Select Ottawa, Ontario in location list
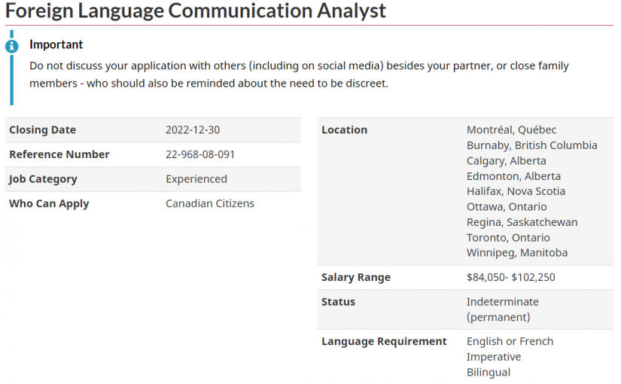The height and width of the screenshot is (384, 621). pos(507,206)
